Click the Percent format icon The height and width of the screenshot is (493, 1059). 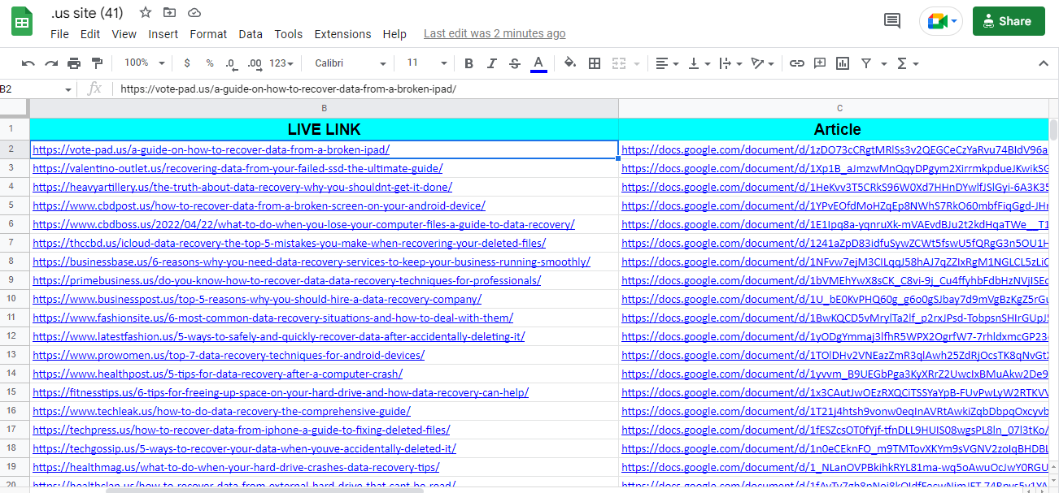pos(208,63)
